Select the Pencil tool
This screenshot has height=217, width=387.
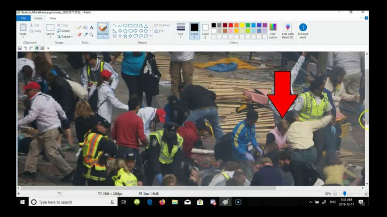79,27
